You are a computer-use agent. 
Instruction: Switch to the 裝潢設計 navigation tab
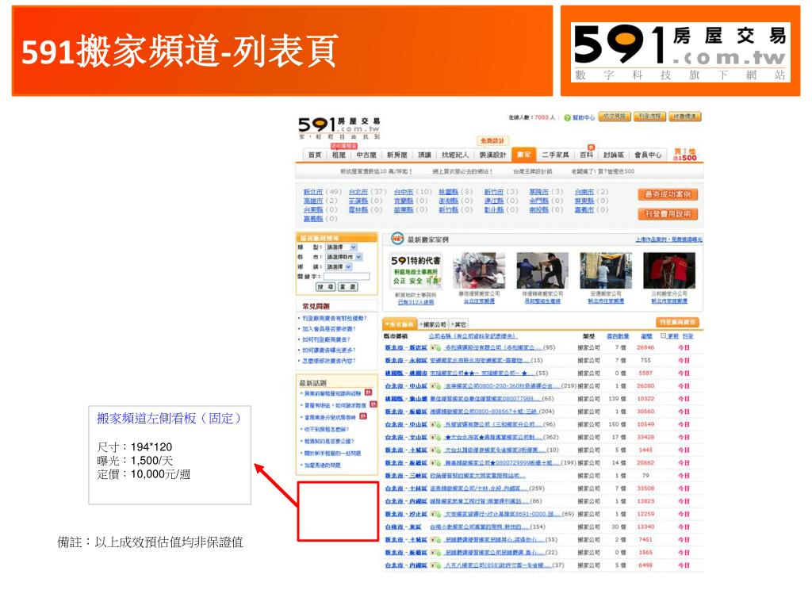tap(492, 155)
